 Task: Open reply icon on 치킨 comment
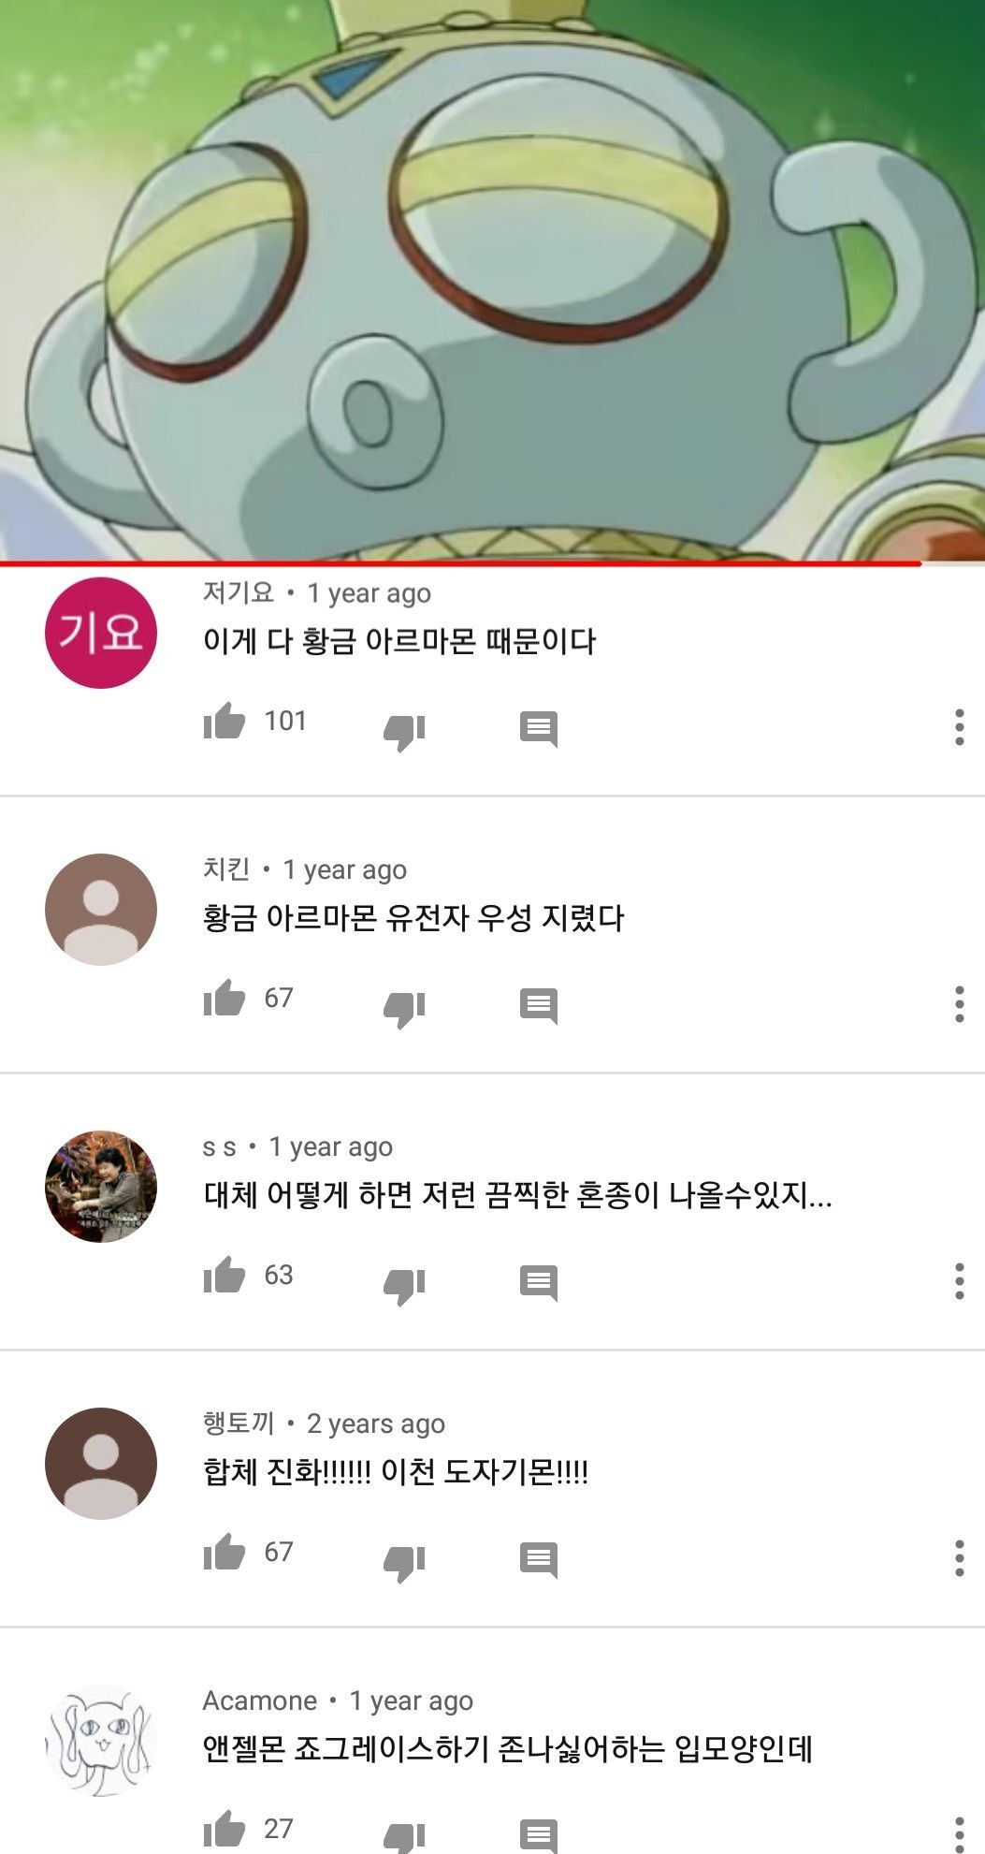539,1006
